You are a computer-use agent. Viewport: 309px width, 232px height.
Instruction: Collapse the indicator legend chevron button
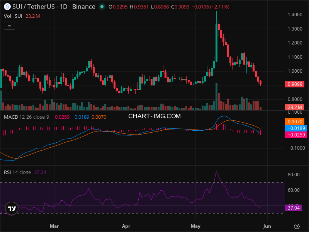[9, 26]
